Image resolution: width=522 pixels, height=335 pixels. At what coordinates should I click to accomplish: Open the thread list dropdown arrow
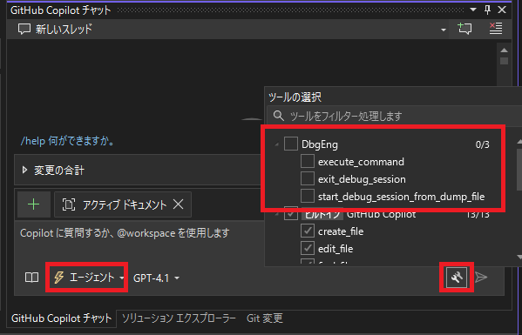click(x=443, y=30)
